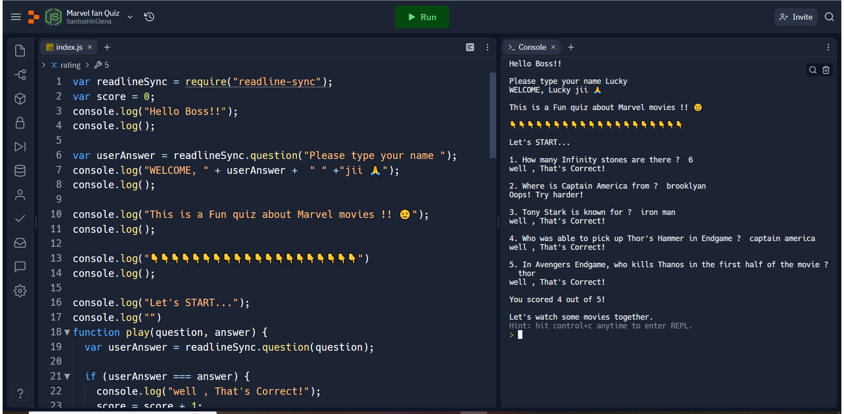Open the Files panel in the sidebar
844x414 pixels.
tap(20, 51)
